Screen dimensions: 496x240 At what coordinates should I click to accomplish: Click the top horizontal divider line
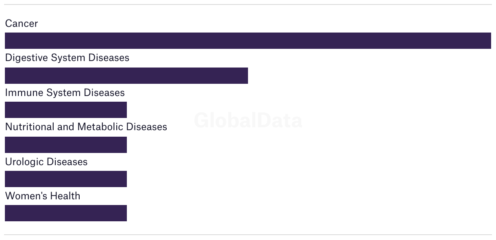pos(248,4)
